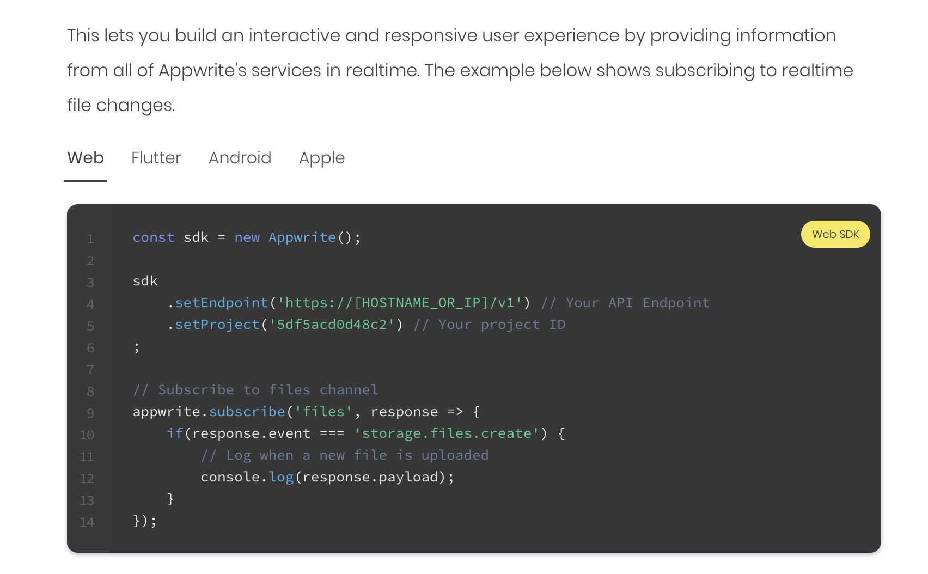Click '// Subscribe to files channel' comment
This screenshot has width=928, height=574.
click(x=255, y=390)
